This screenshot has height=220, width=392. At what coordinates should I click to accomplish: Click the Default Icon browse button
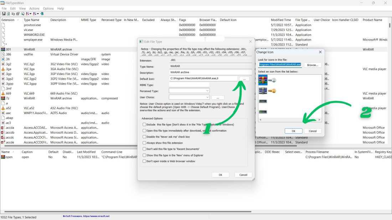pyautogui.click(x=244, y=79)
